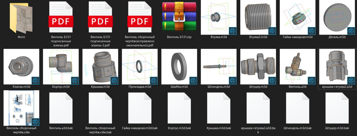Select крышка+втулка2.a3d.bak file icon
The width and height of the screenshot is (357, 136).
(x=258, y=108)
